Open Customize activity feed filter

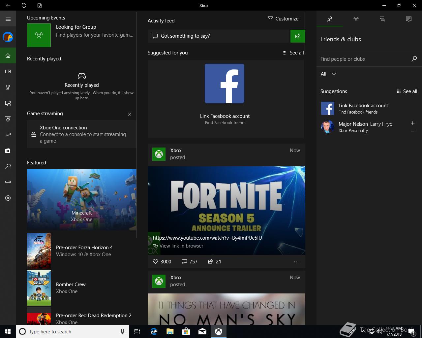click(283, 19)
